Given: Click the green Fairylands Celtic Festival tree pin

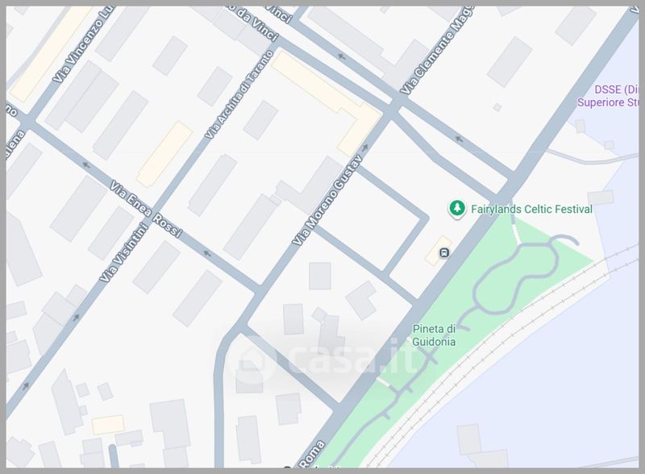Looking at the screenshot, I should [456, 209].
